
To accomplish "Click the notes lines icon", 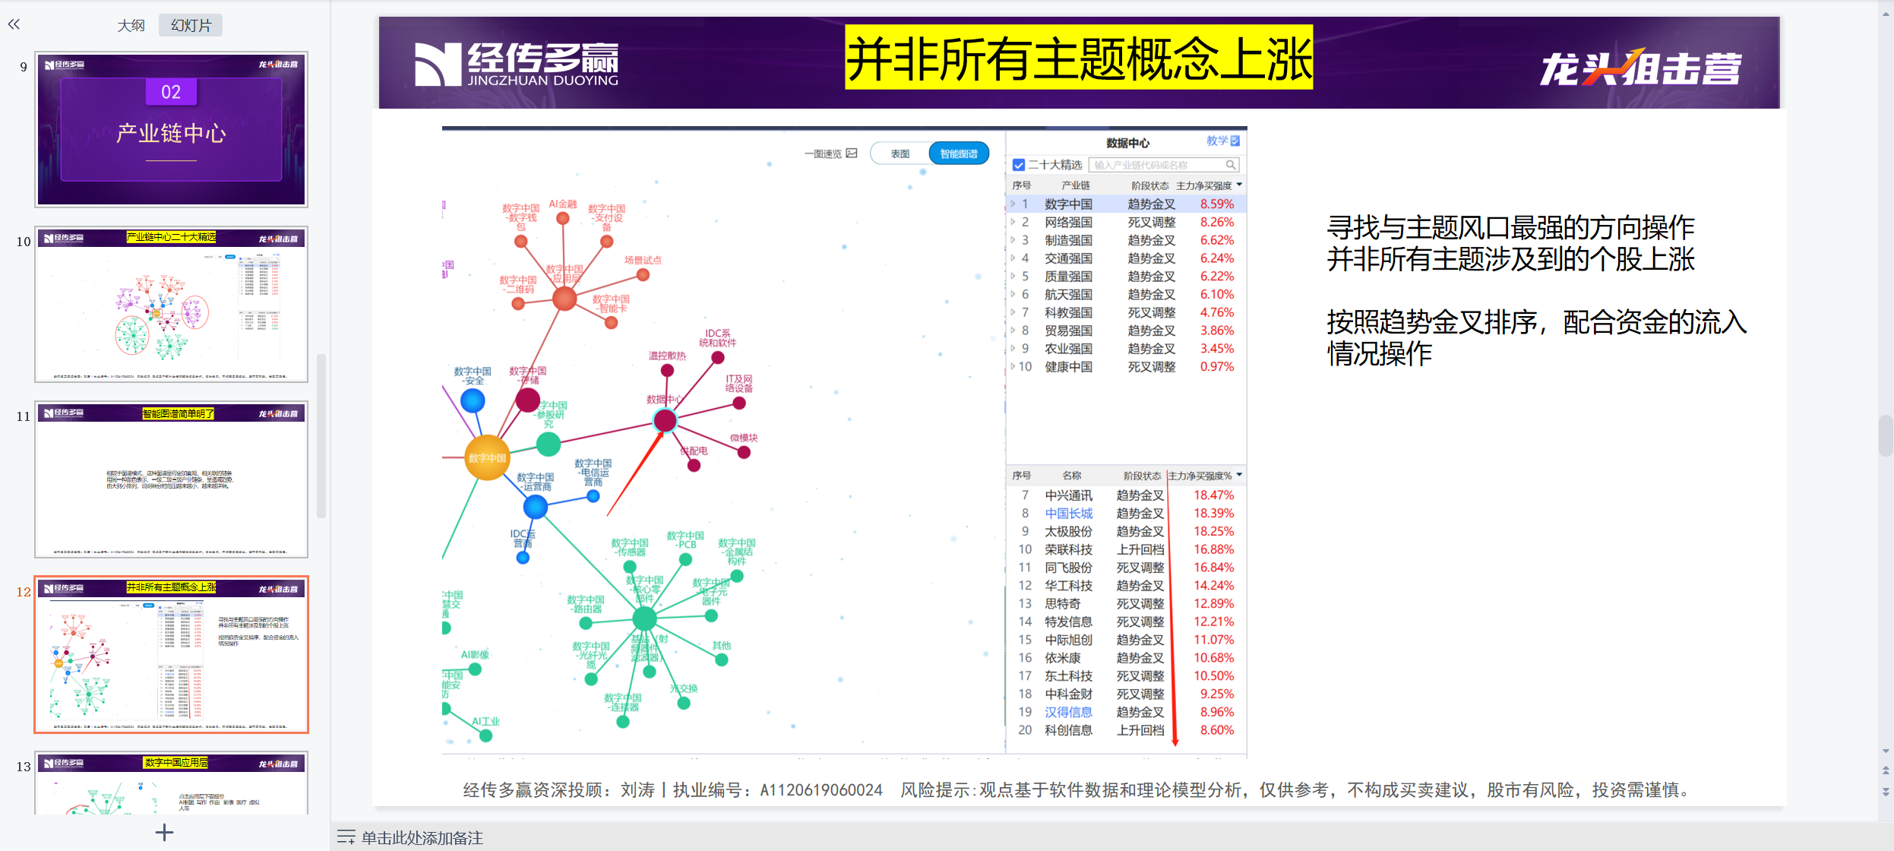I will point(346,837).
